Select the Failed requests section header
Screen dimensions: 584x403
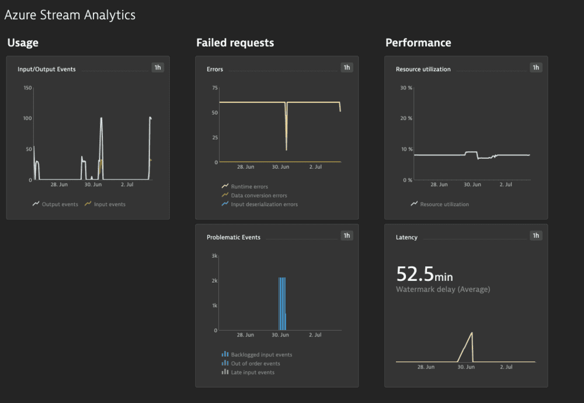click(x=234, y=42)
